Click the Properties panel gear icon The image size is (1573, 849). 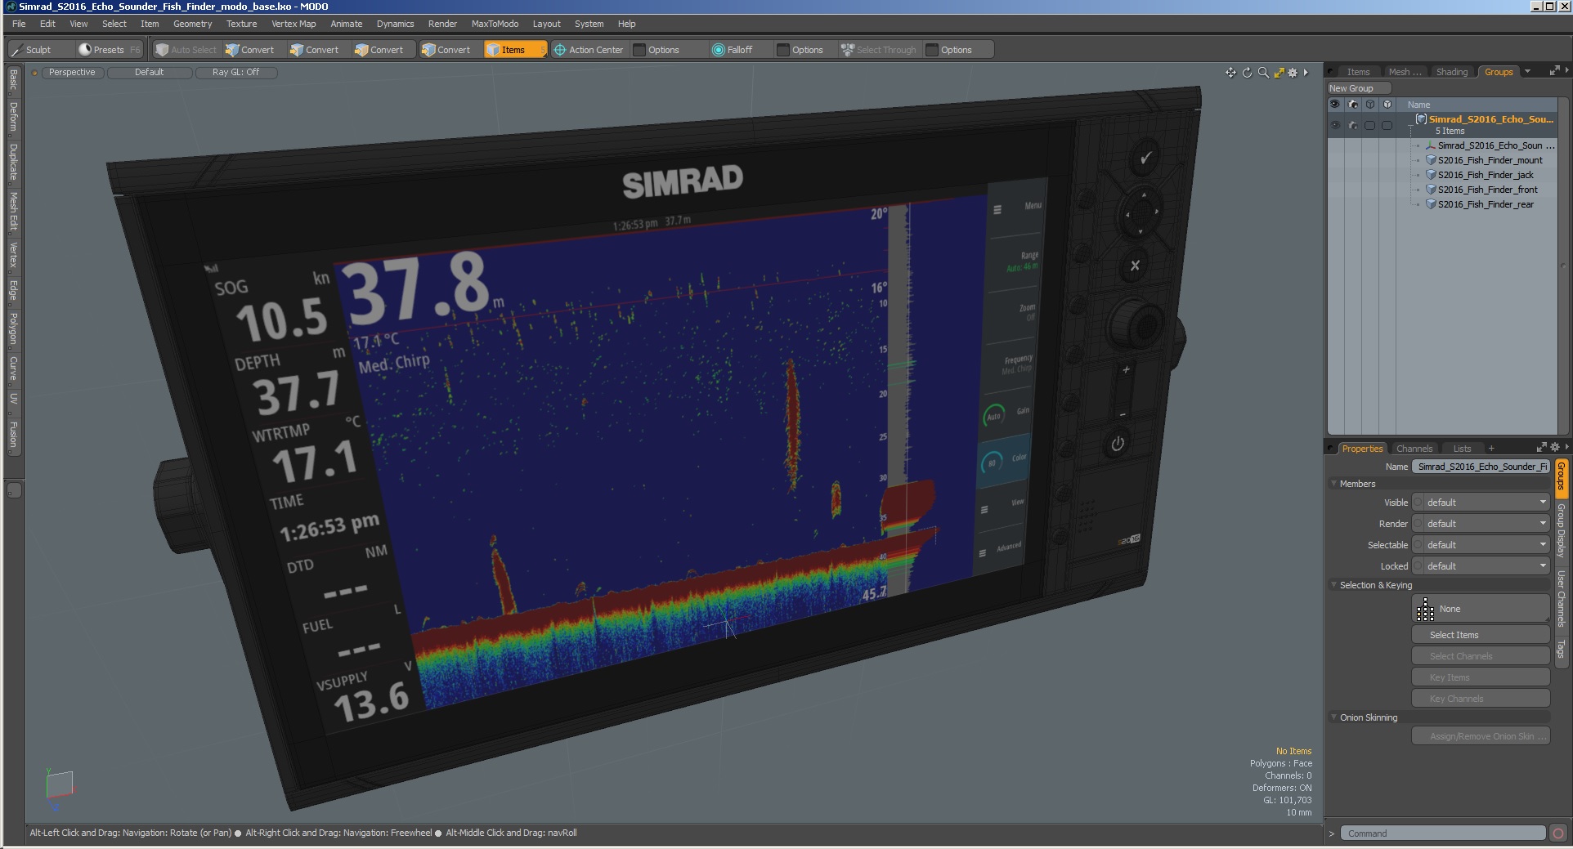point(1555,448)
